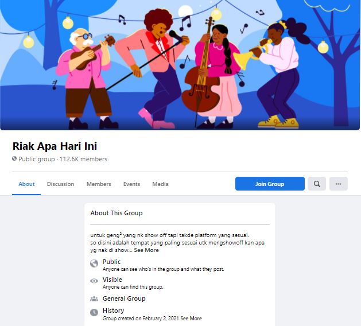Click the Riak Apa Hari Ini title
Viewport: 361px width, 326px height.
click(55, 146)
